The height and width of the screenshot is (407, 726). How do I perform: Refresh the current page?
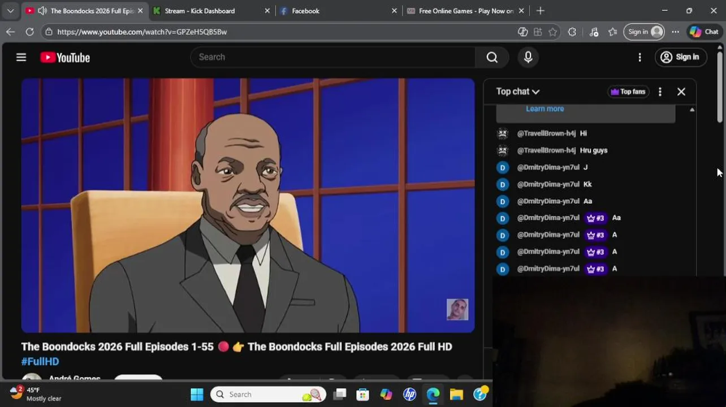click(x=29, y=32)
